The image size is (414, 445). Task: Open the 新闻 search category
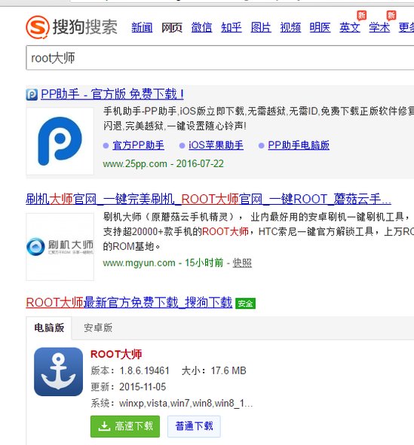point(142,28)
